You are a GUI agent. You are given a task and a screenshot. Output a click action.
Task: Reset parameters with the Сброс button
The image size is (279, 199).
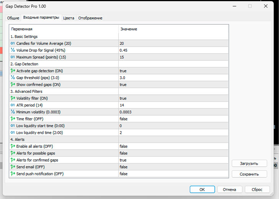(257, 189)
